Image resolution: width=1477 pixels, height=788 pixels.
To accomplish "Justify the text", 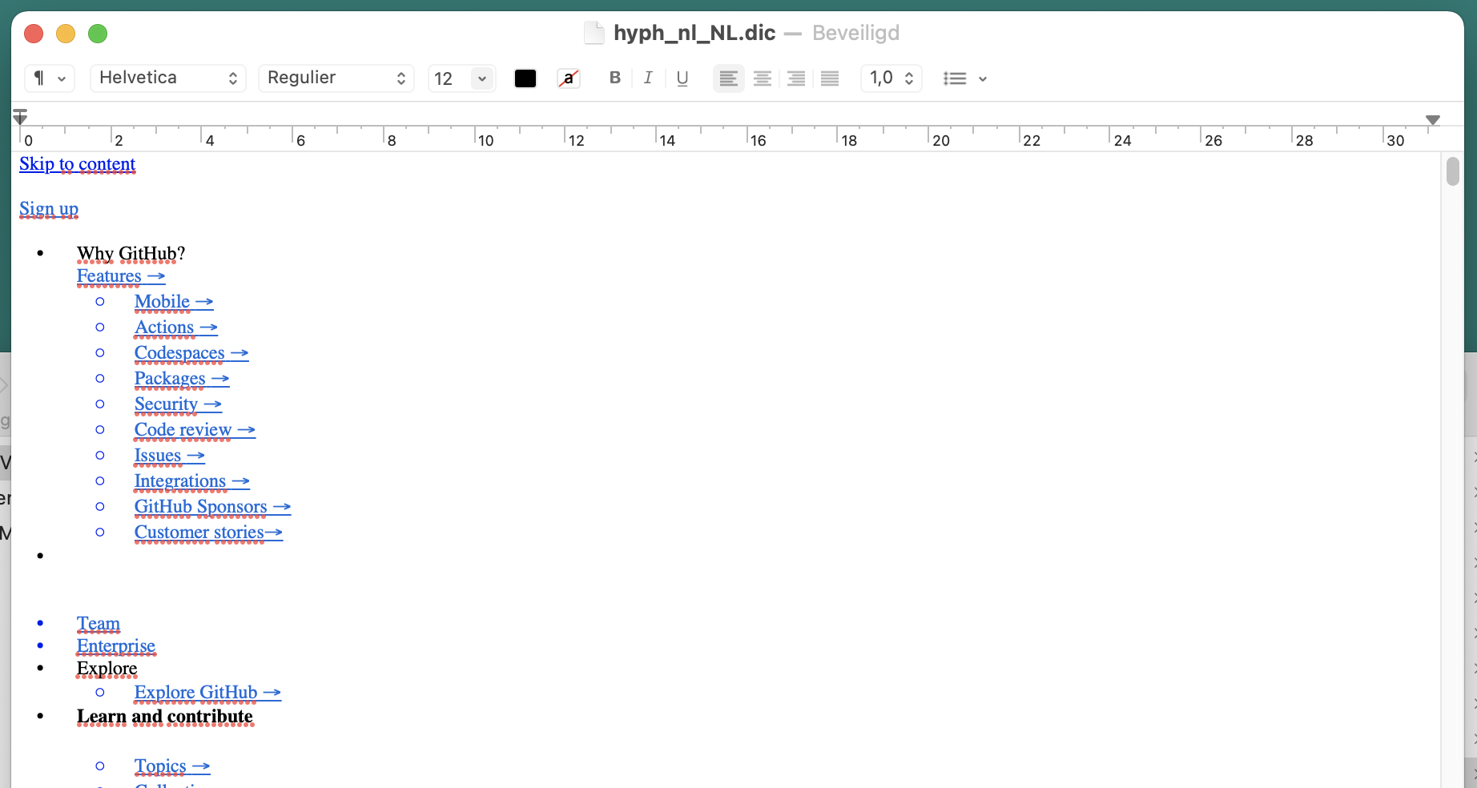I will tap(830, 78).
